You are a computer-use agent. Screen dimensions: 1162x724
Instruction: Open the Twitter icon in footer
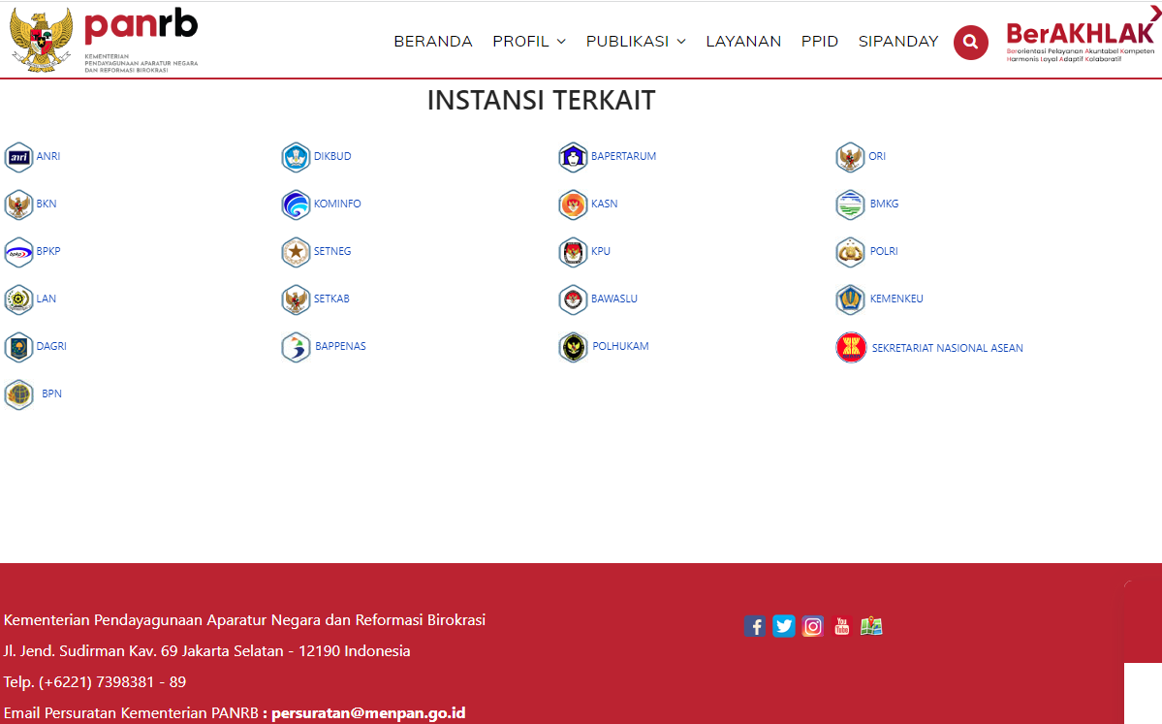pyautogui.click(x=784, y=626)
